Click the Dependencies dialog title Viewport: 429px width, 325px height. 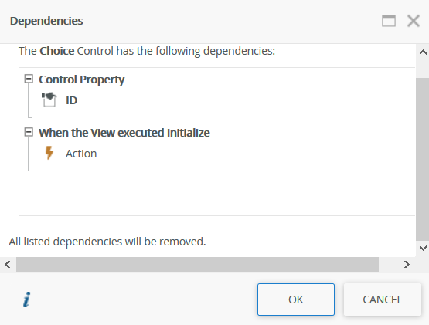click(x=46, y=21)
